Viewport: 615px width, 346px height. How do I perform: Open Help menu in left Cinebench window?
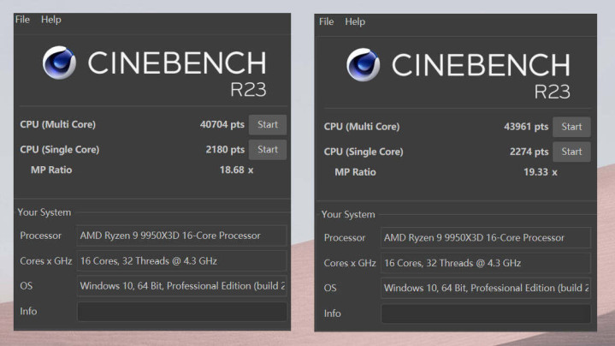51,19
